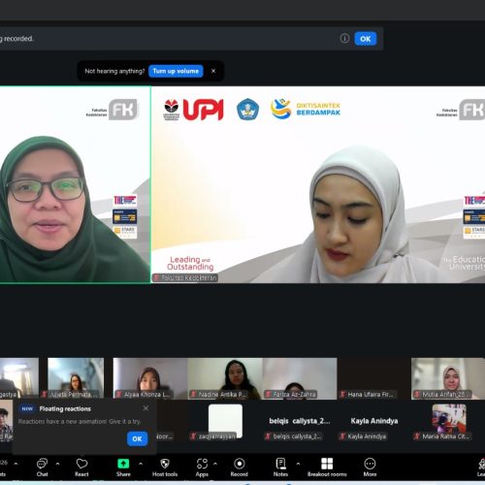Select Mutia Arifah's video thumbnail

pyautogui.click(x=448, y=378)
